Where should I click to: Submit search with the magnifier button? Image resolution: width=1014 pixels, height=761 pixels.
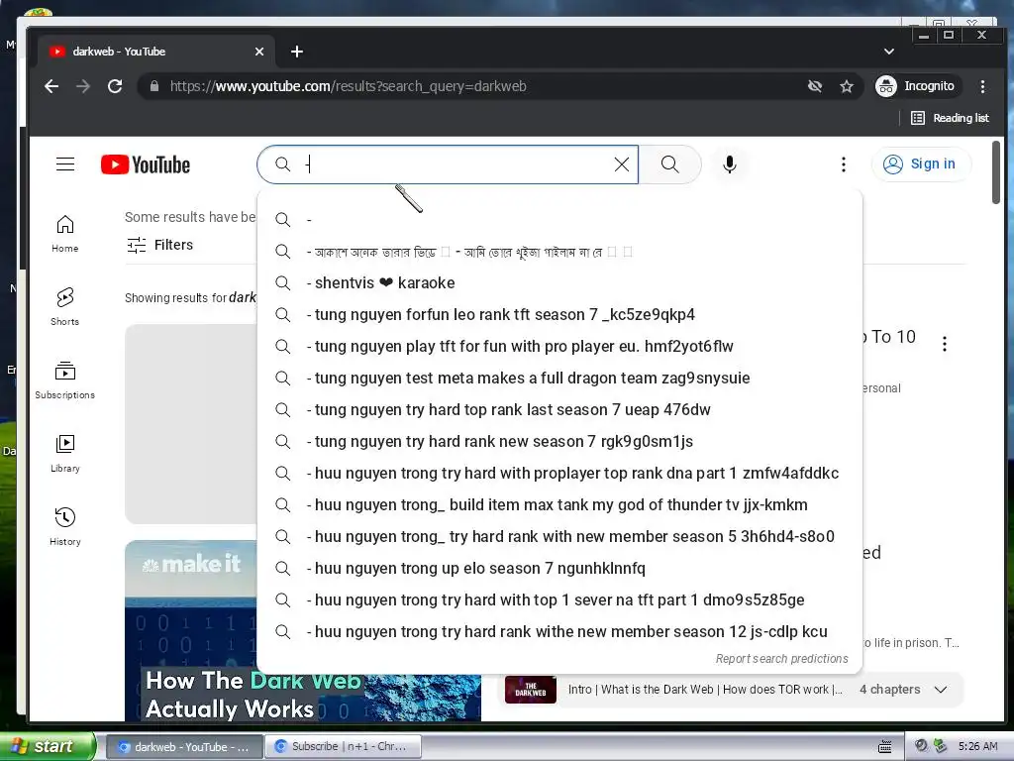pyautogui.click(x=670, y=164)
